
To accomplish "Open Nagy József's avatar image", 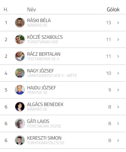I will [x=20, y=73].
